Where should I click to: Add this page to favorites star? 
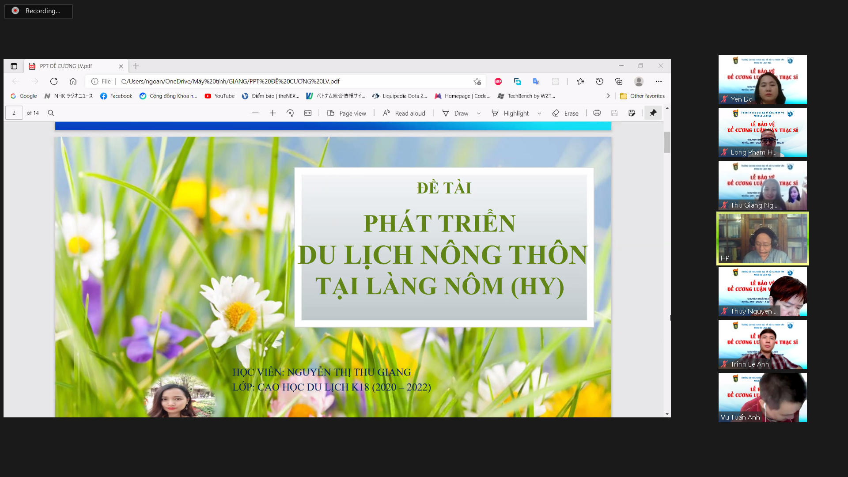click(477, 81)
